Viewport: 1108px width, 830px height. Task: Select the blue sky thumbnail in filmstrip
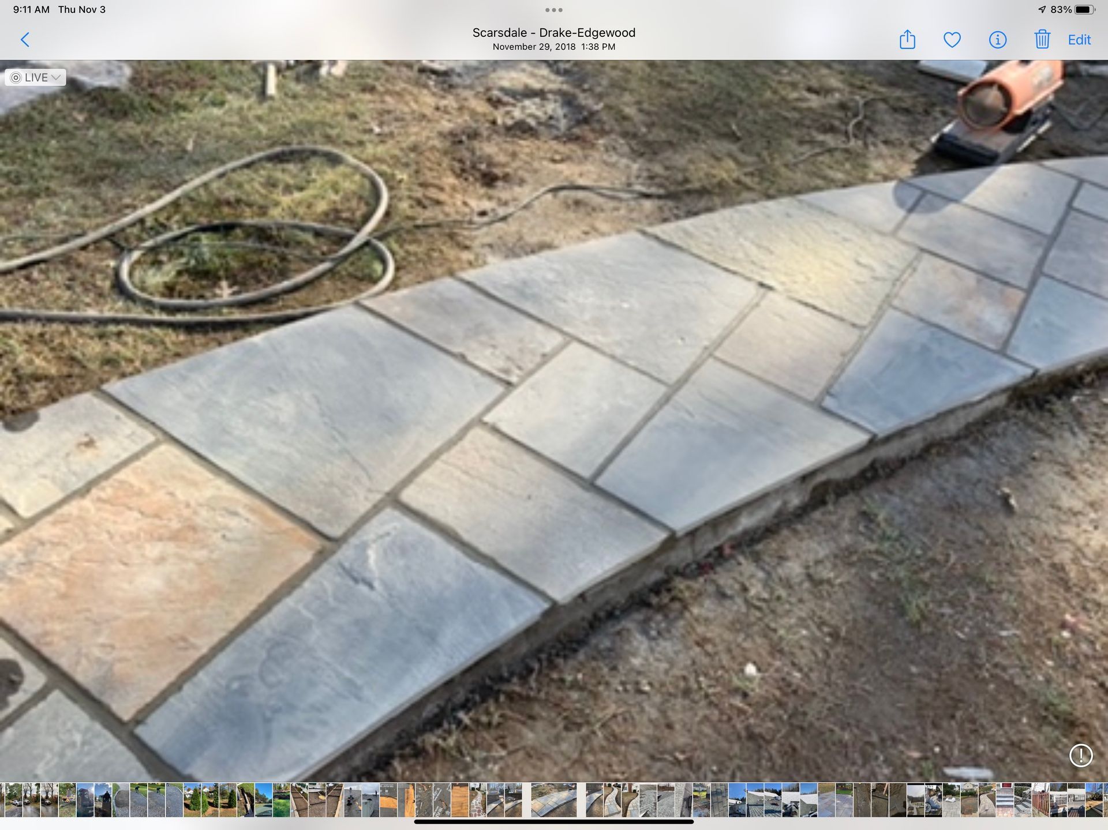pyautogui.click(x=264, y=800)
